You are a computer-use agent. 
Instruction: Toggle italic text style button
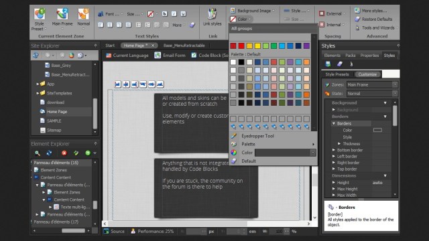point(174,13)
